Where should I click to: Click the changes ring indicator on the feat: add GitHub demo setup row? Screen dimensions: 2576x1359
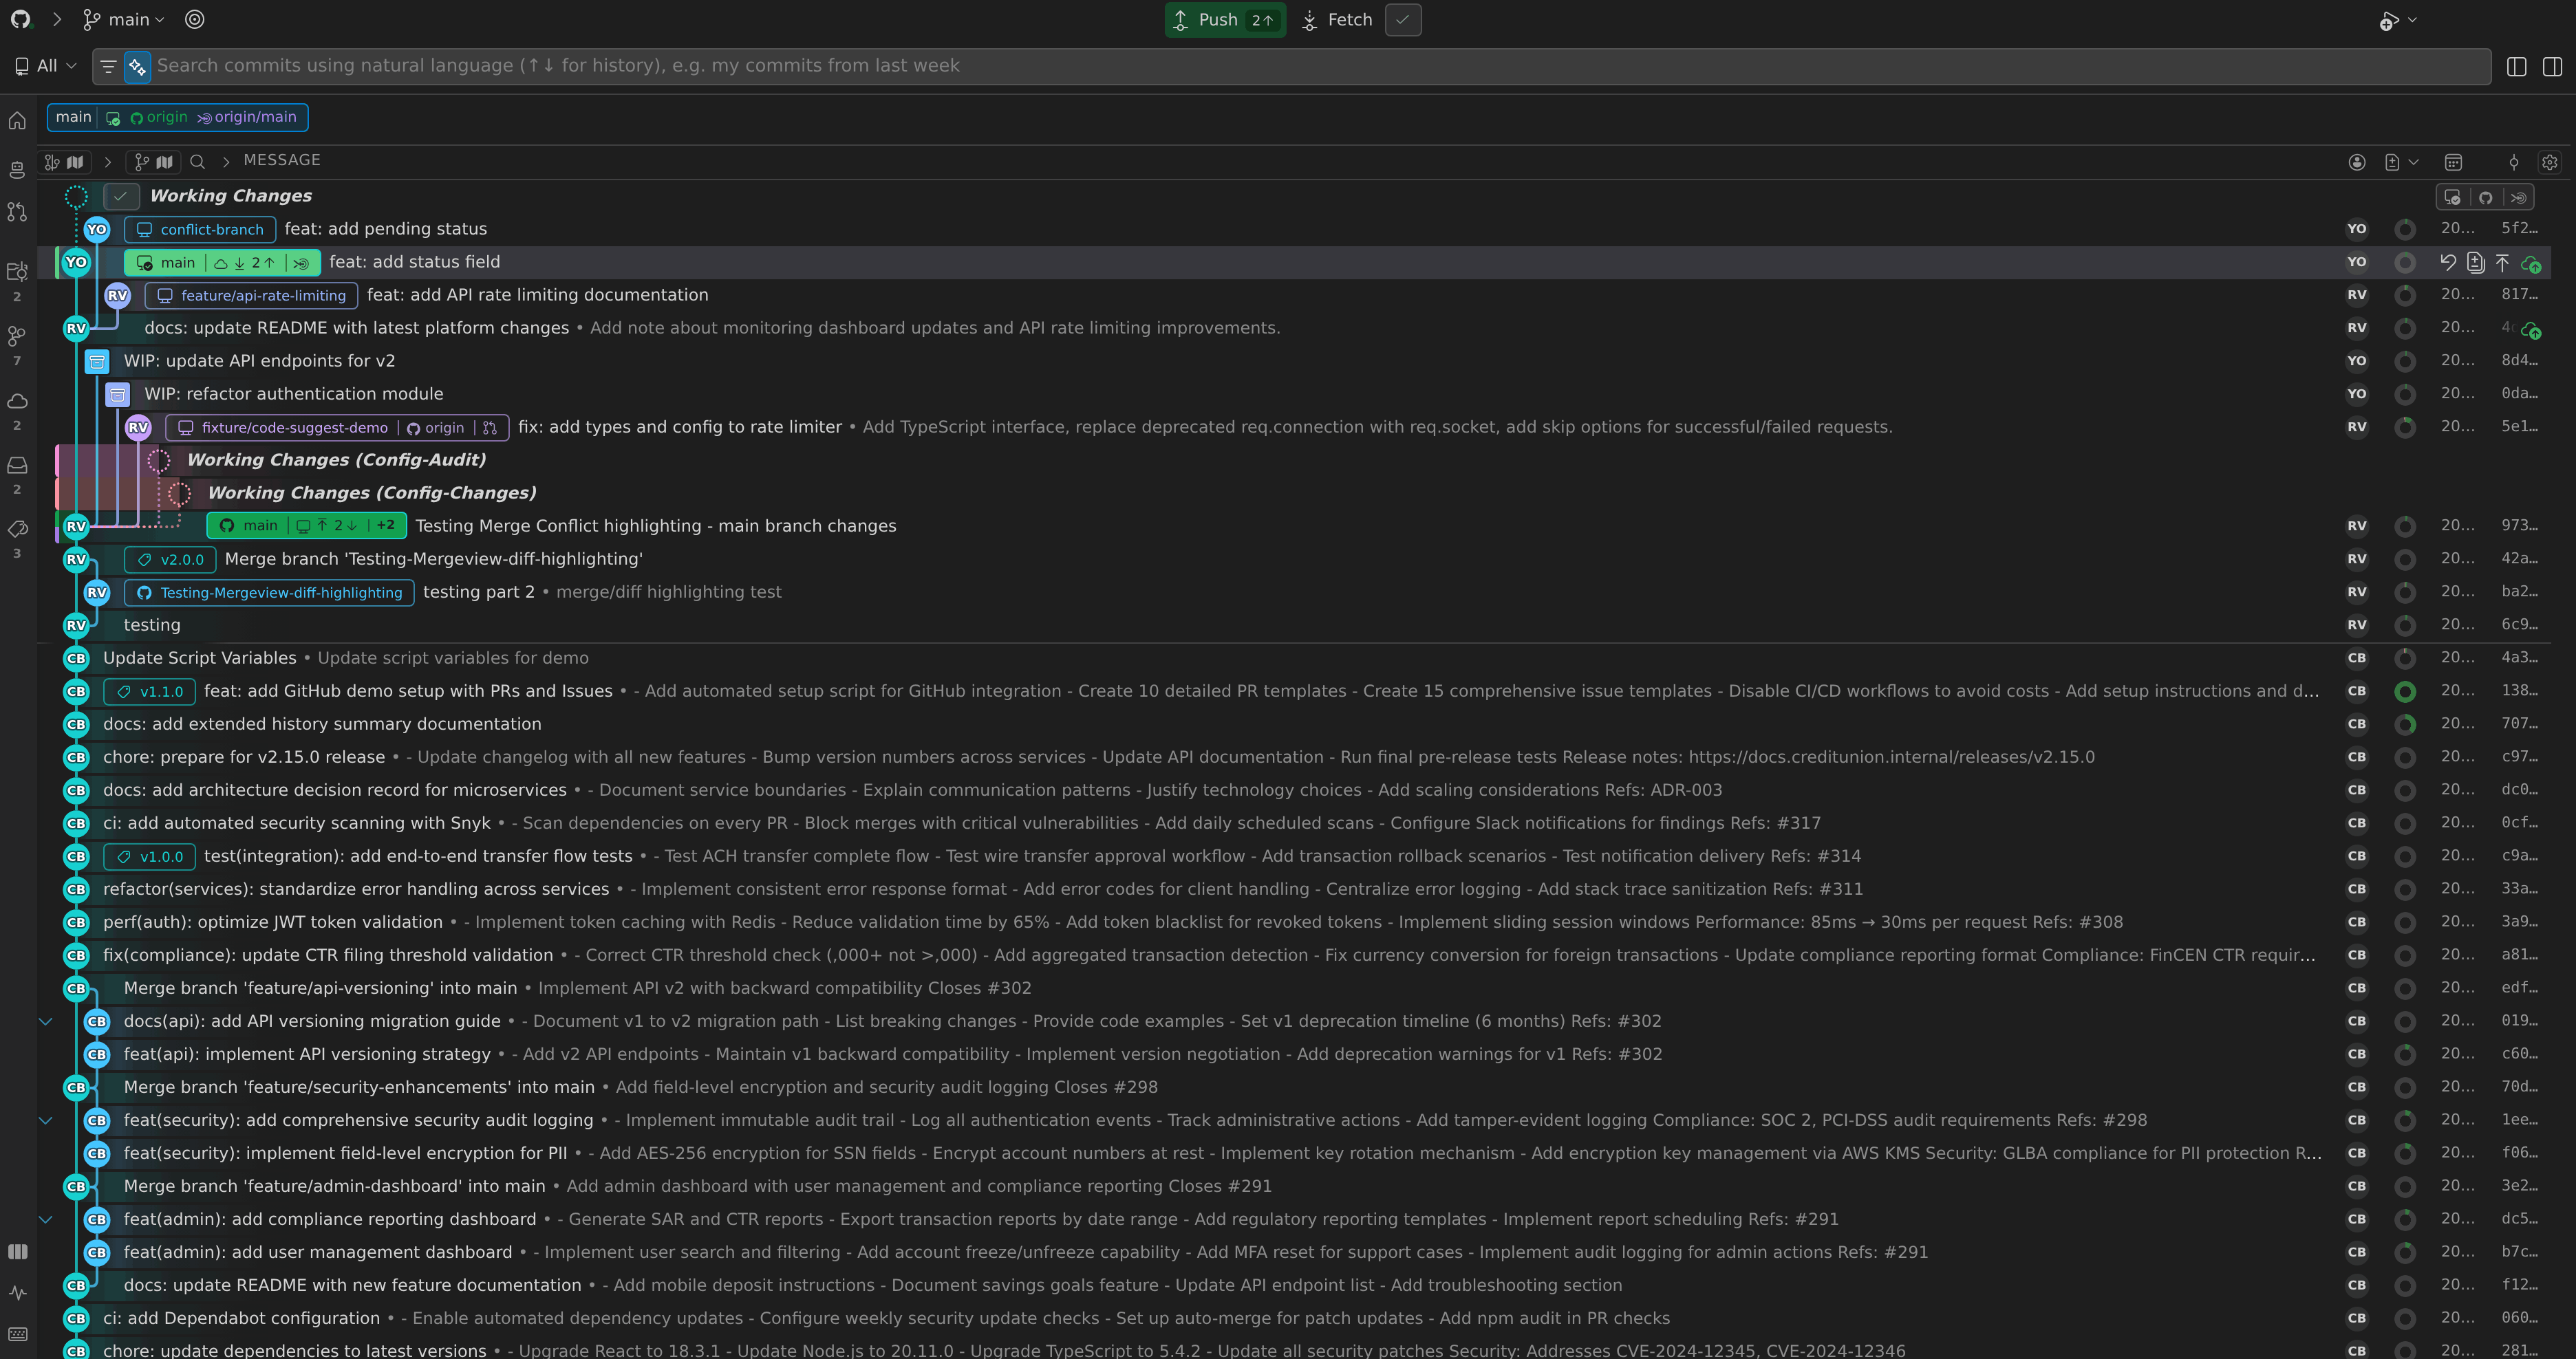(x=2405, y=691)
